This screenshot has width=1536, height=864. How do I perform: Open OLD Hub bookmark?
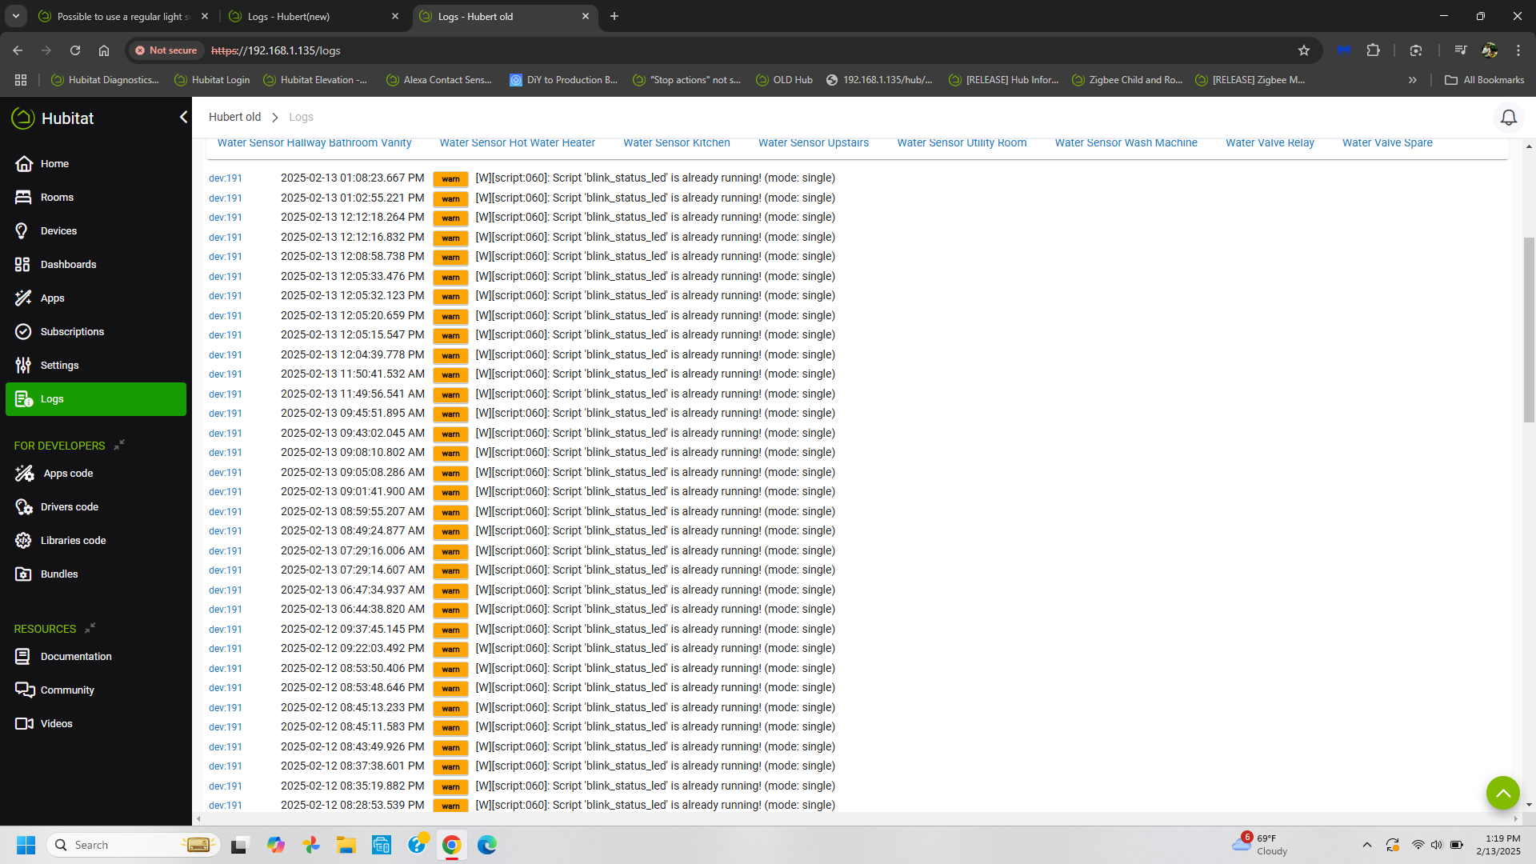(x=783, y=80)
